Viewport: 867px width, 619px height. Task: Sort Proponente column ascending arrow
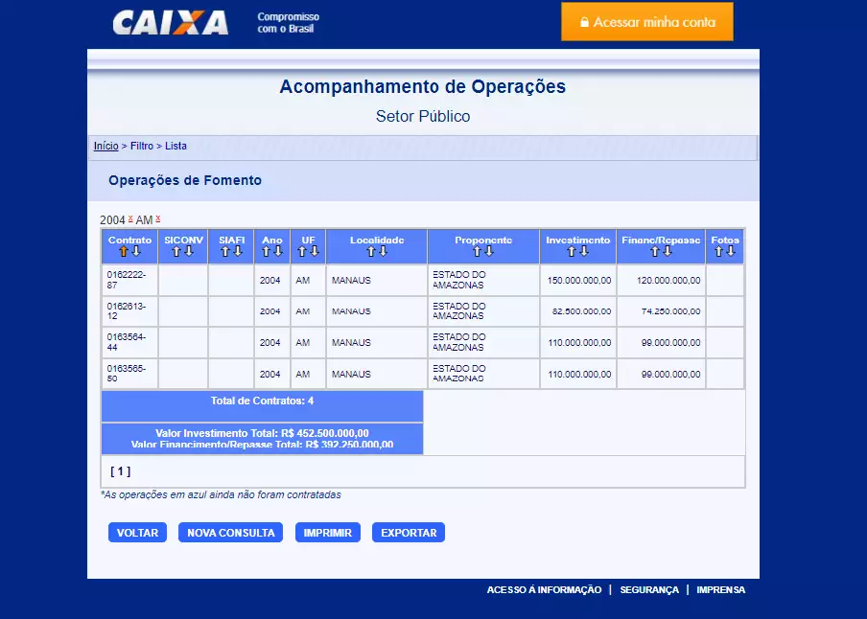point(478,251)
